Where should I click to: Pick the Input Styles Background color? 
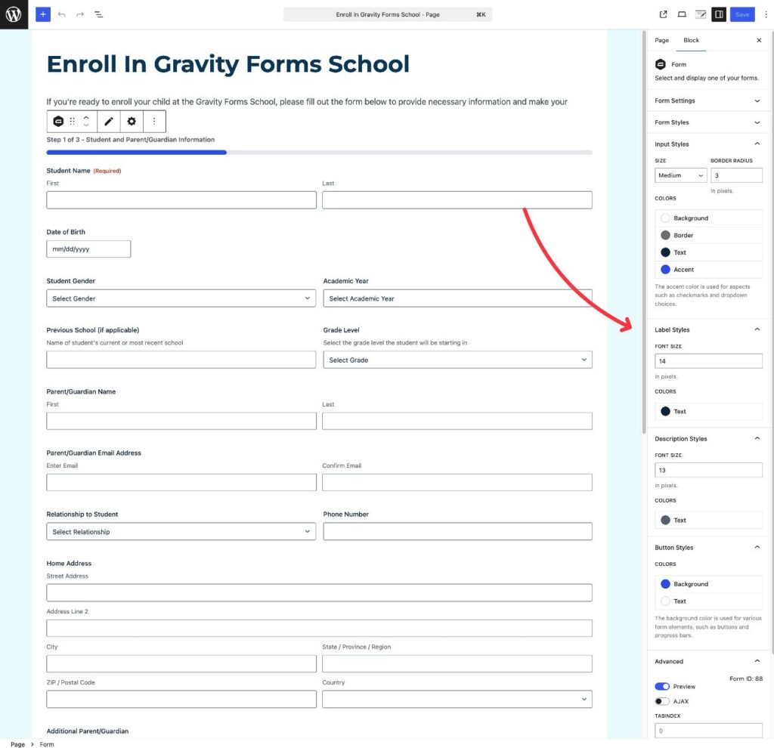(708, 218)
